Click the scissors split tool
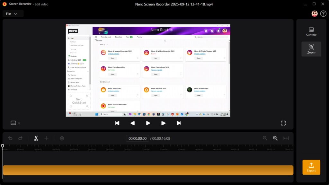 (36, 138)
